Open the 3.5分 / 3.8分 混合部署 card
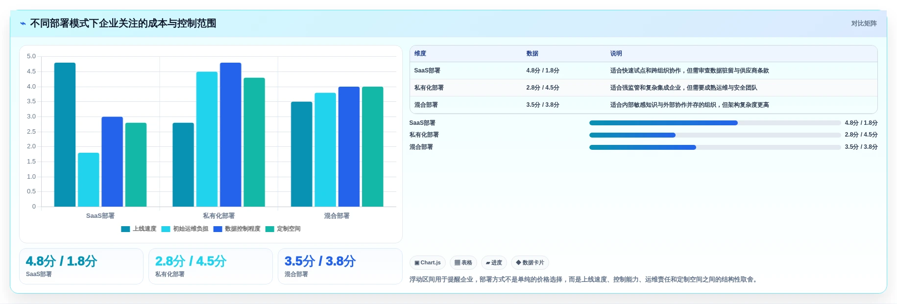The height and width of the screenshot is (304, 897). tap(340, 266)
